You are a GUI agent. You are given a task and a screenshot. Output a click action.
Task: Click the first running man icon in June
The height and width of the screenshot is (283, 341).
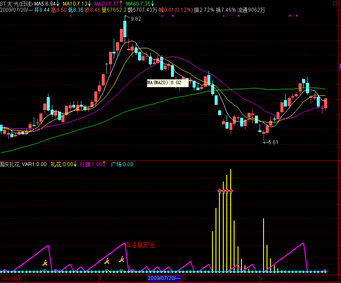(45, 263)
